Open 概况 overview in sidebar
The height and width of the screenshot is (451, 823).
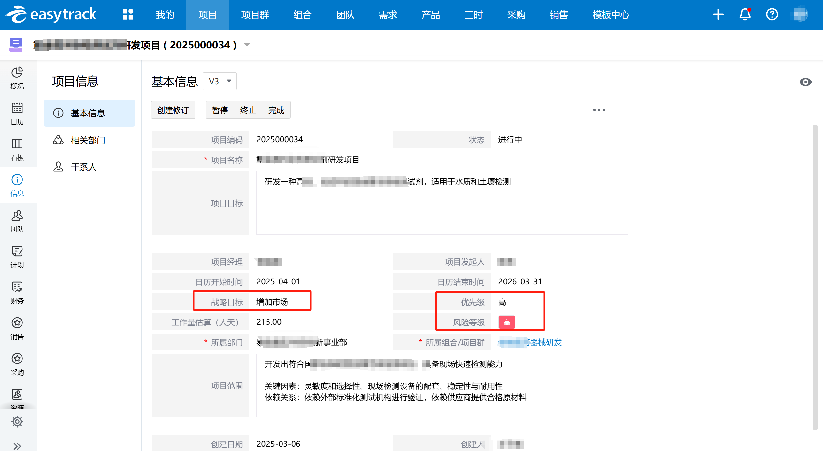tap(17, 78)
